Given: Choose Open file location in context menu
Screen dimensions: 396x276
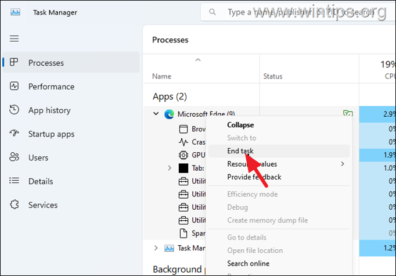Looking at the screenshot, I should (279, 250).
